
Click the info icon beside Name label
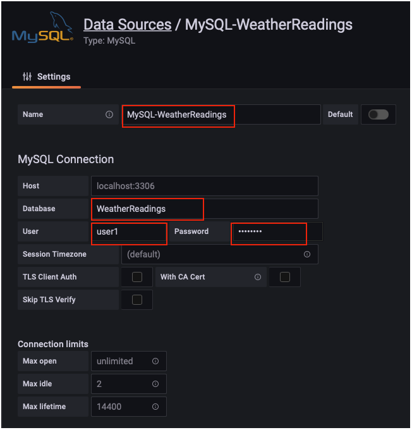point(109,114)
